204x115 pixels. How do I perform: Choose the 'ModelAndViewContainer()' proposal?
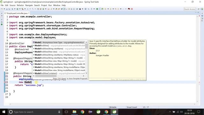tap(59, 73)
